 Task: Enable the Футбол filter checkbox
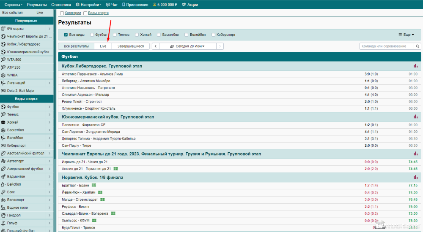pos(92,35)
